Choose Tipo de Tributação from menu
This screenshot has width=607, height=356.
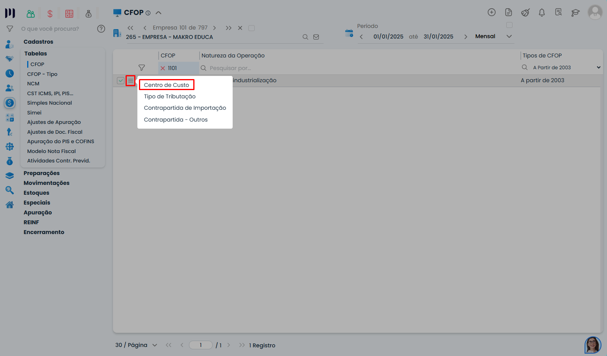click(x=170, y=96)
